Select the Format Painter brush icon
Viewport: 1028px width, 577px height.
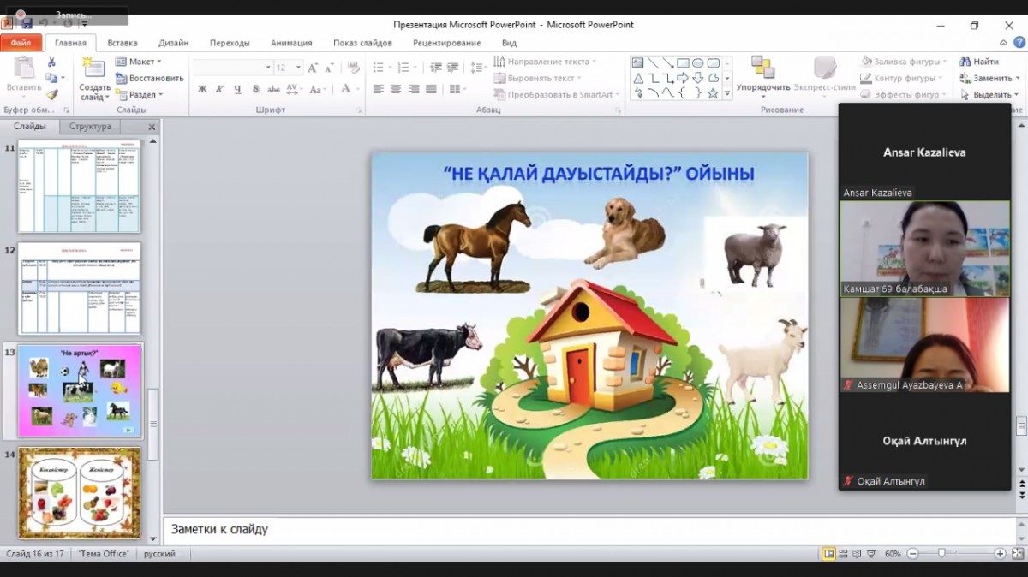click(51, 95)
